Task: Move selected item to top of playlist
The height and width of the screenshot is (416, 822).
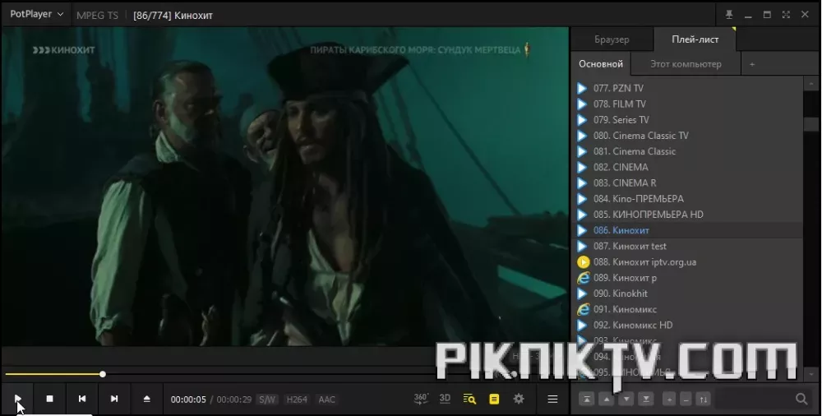Action: [x=587, y=400]
